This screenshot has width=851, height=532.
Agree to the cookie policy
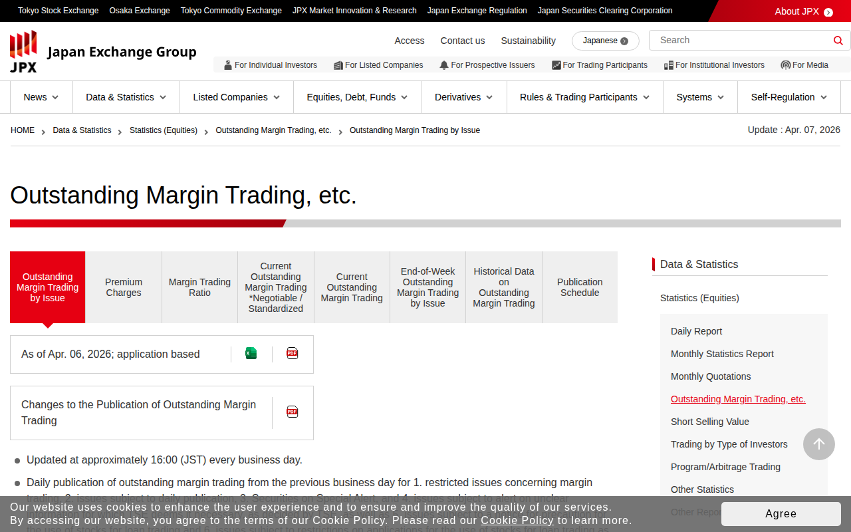point(781,513)
